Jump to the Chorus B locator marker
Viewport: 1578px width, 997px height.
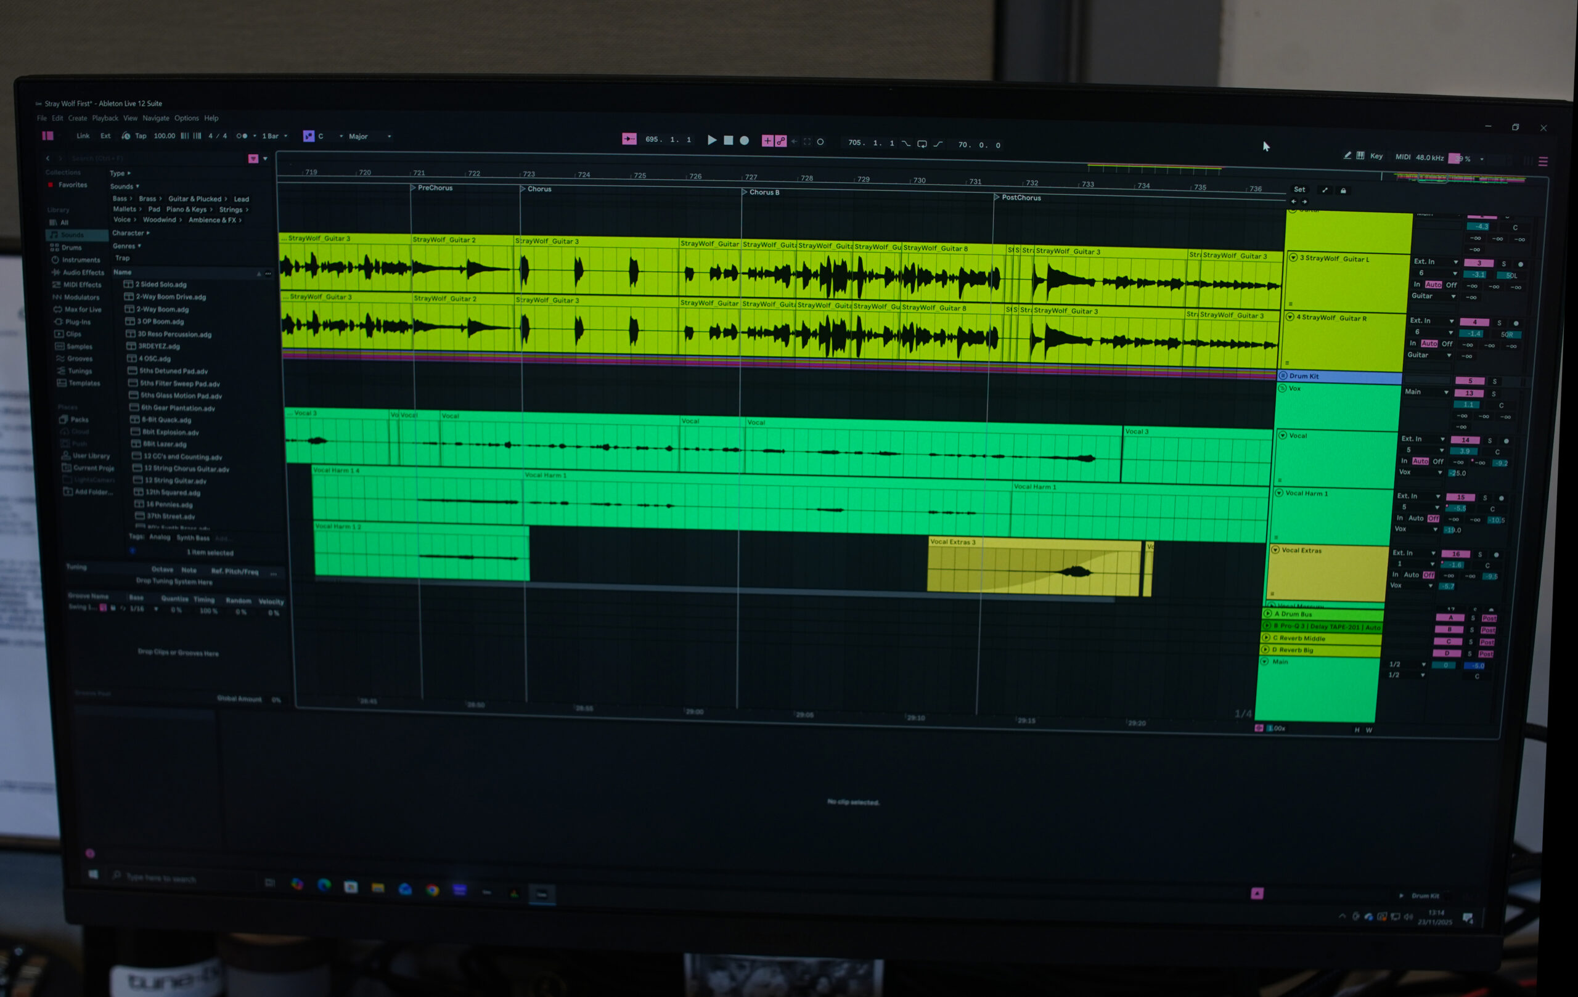click(745, 192)
